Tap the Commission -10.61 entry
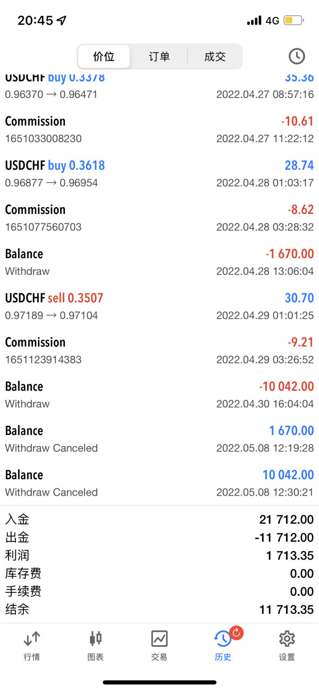Screen dimensions: 319x691 [159, 129]
